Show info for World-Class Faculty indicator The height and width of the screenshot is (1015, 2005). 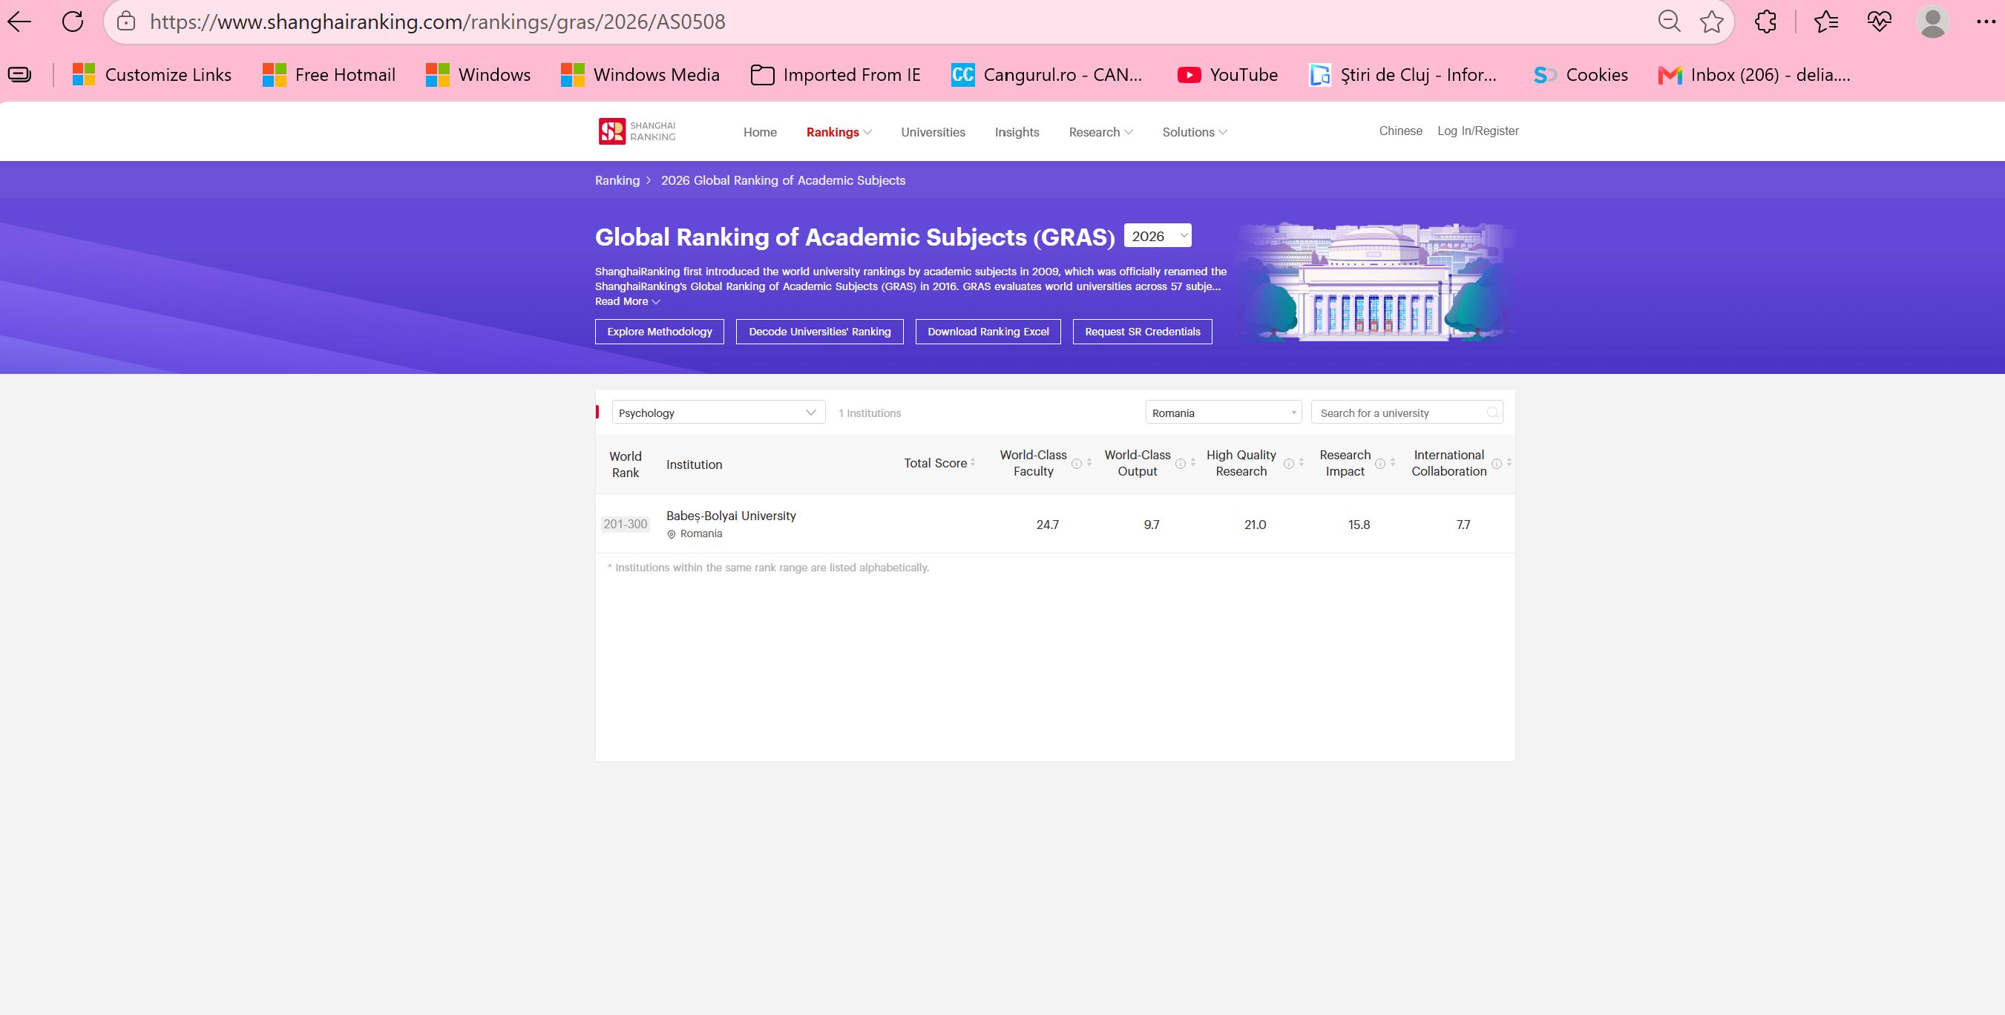1077,463
